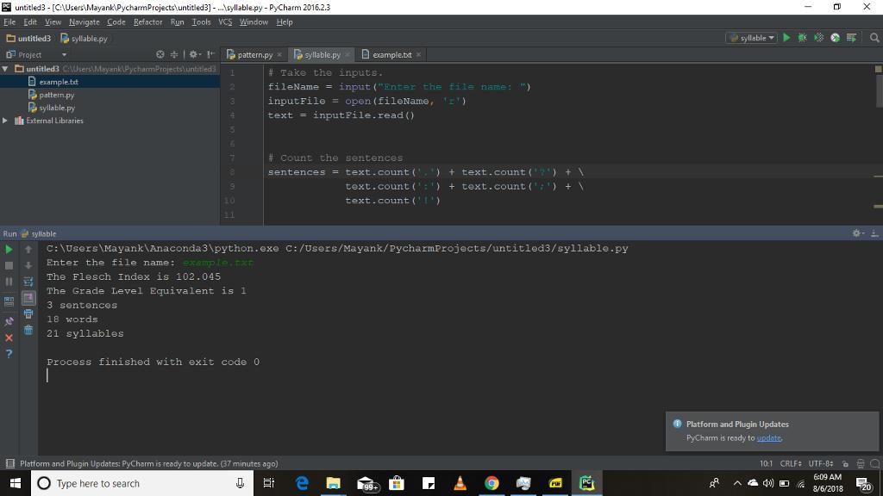Toggle pin tab in Run panel
Viewport: 883px width, 496px height.
pos(9,321)
